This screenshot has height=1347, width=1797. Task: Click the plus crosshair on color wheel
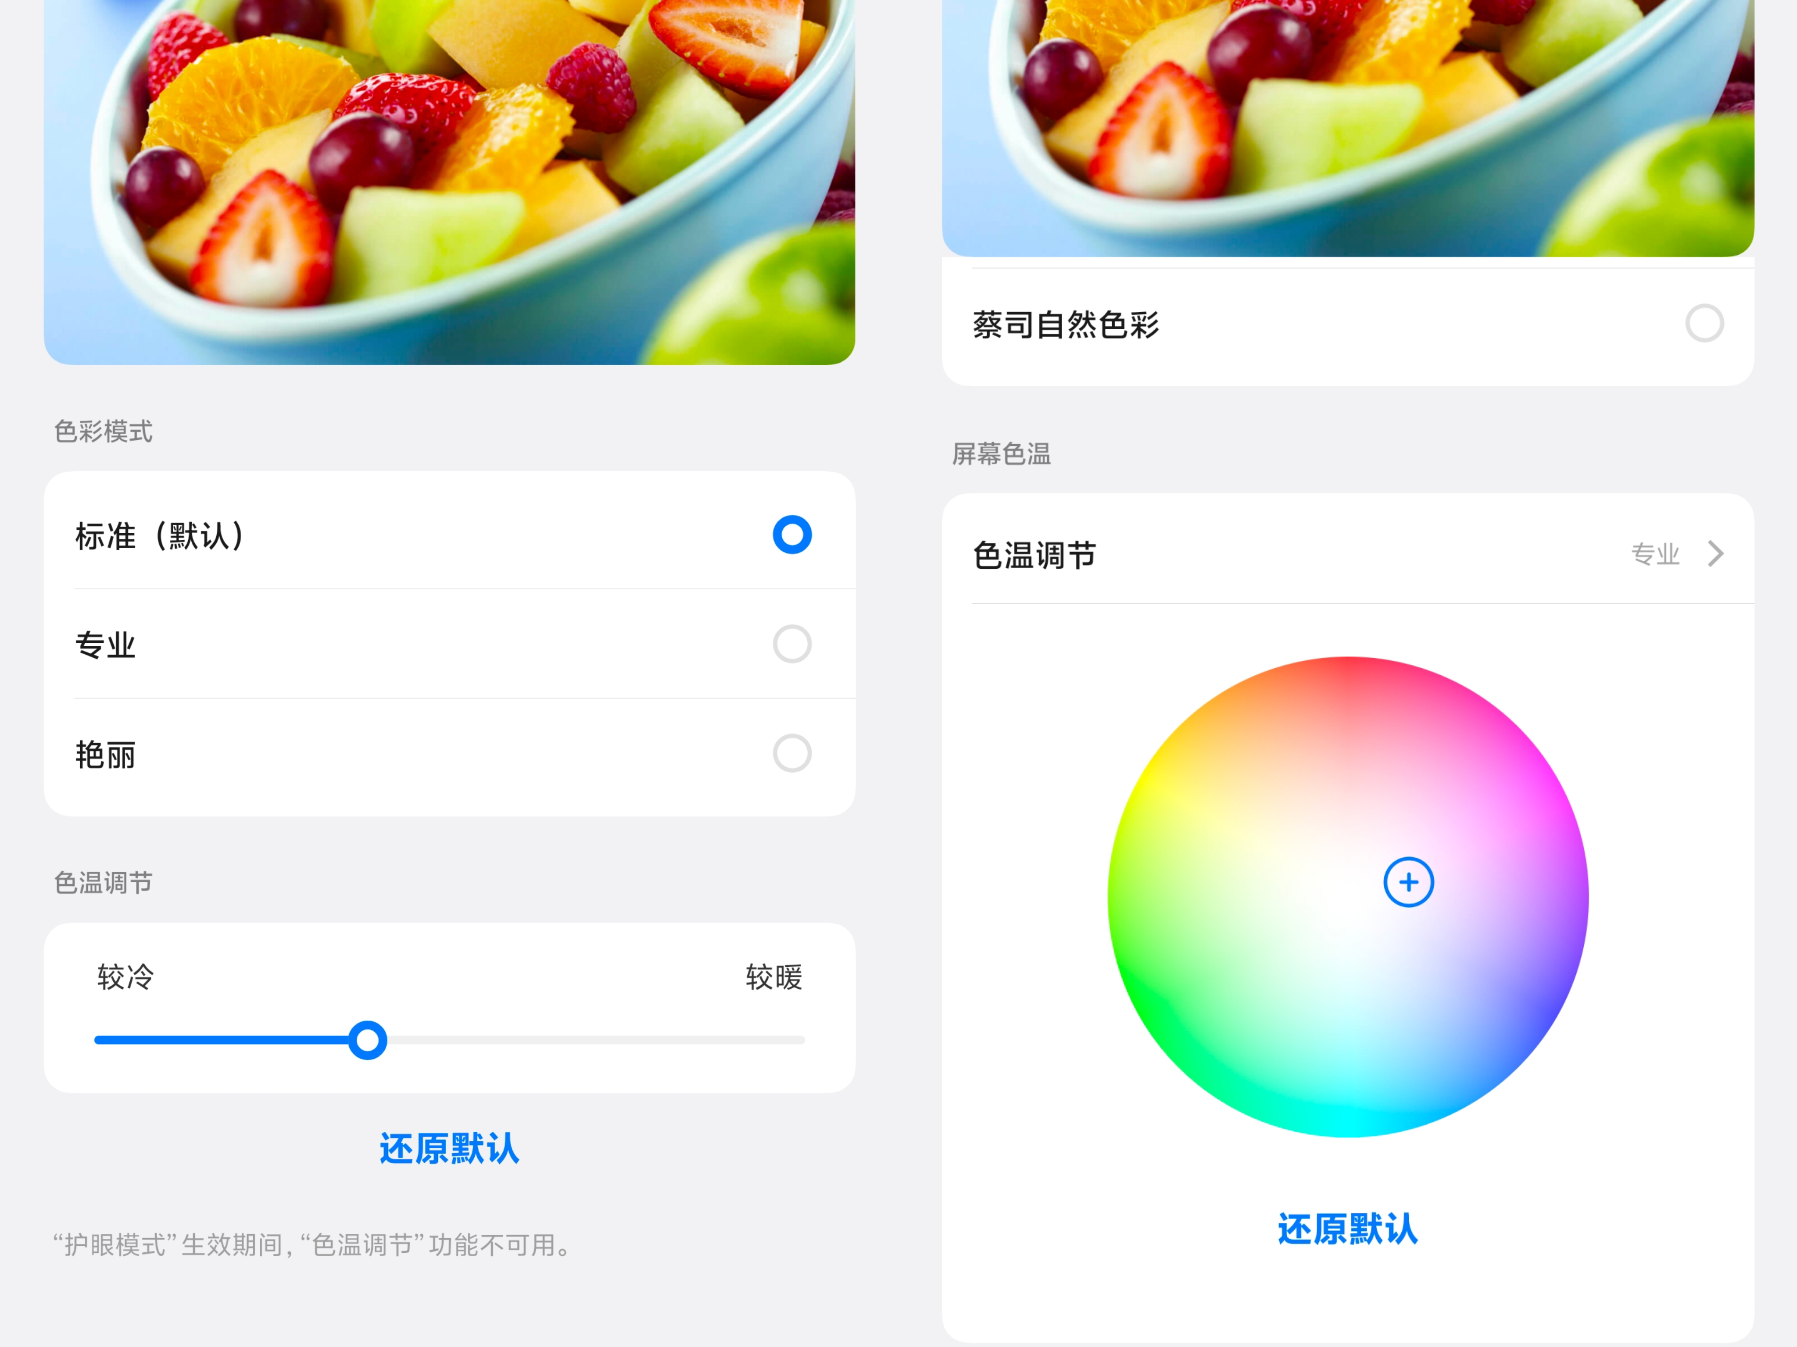click(1409, 883)
